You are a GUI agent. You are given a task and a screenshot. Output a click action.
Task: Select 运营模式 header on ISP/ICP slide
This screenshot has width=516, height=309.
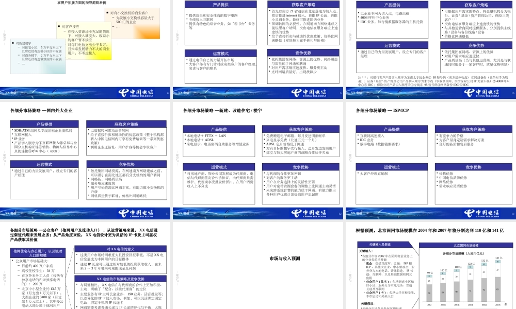point(392,167)
